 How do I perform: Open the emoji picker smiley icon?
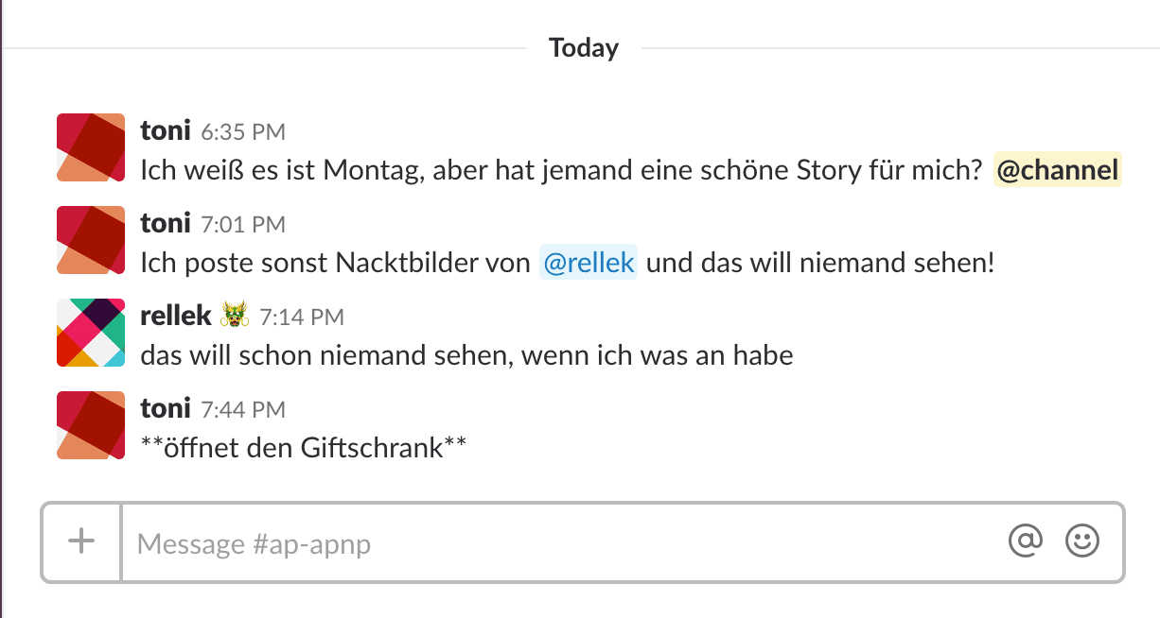point(1082,541)
